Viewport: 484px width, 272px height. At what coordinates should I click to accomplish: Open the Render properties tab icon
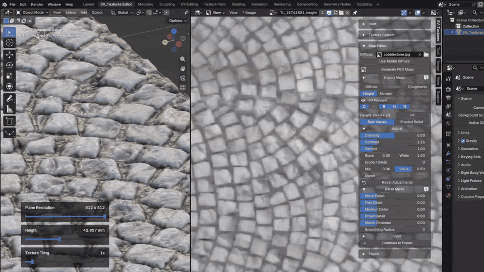click(448, 89)
